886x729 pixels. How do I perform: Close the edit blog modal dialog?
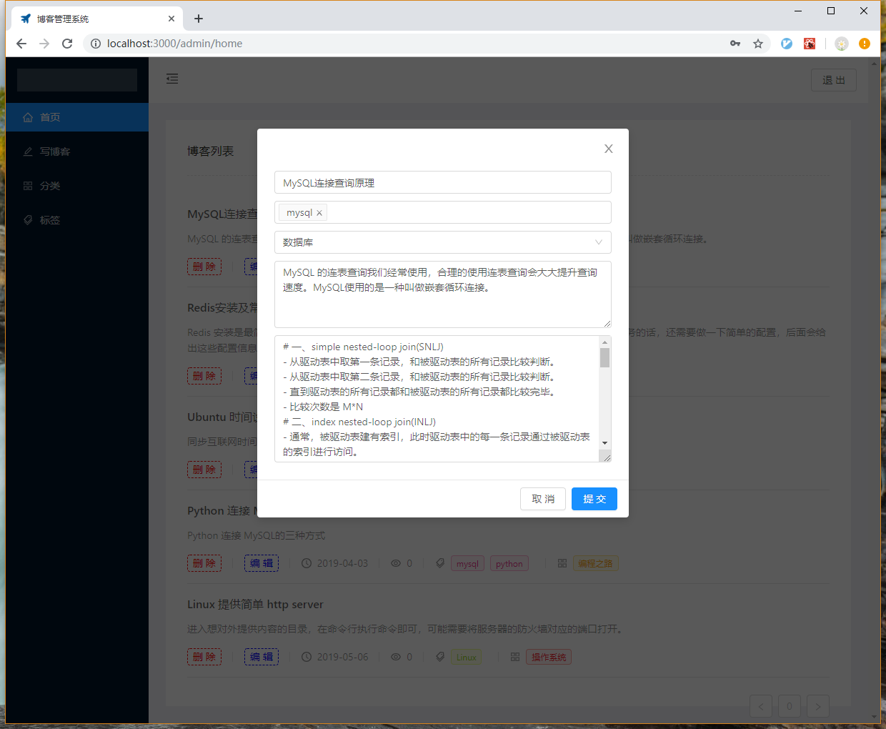609,149
